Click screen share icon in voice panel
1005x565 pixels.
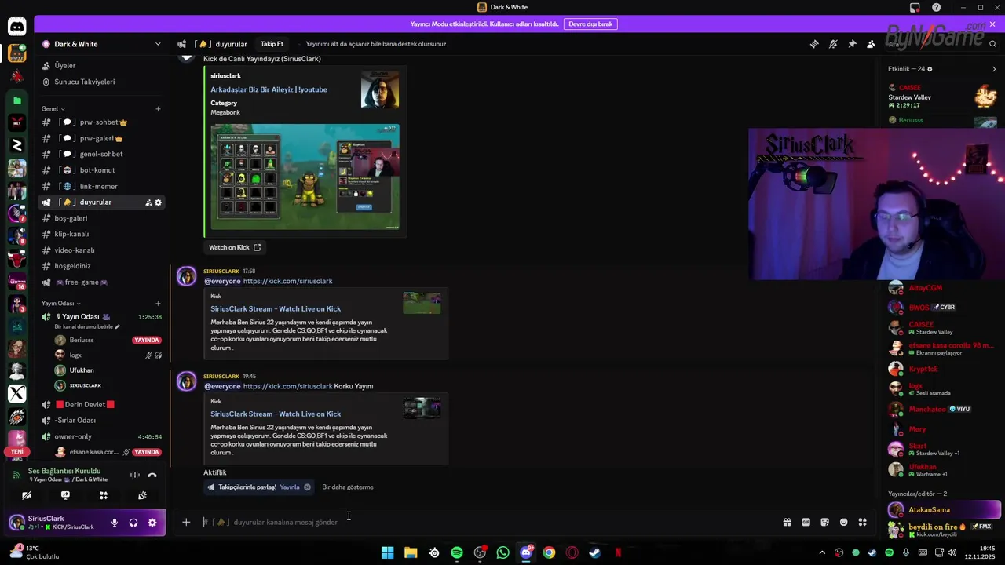[65, 495]
